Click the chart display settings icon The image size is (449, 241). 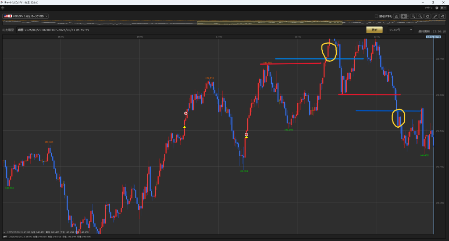(x=396, y=16)
